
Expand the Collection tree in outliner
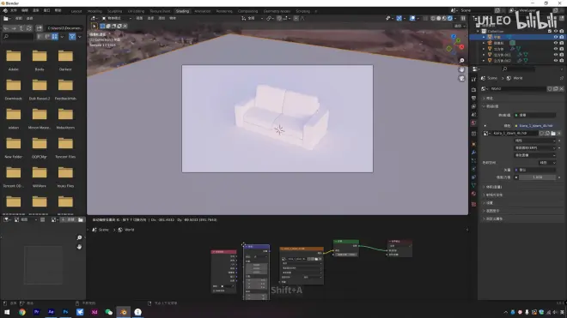(x=478, y=31)
